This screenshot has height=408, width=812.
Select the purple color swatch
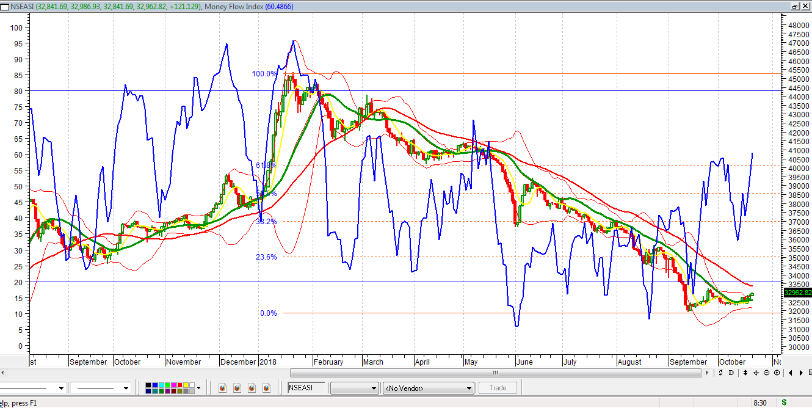click(x=167, y=391)
